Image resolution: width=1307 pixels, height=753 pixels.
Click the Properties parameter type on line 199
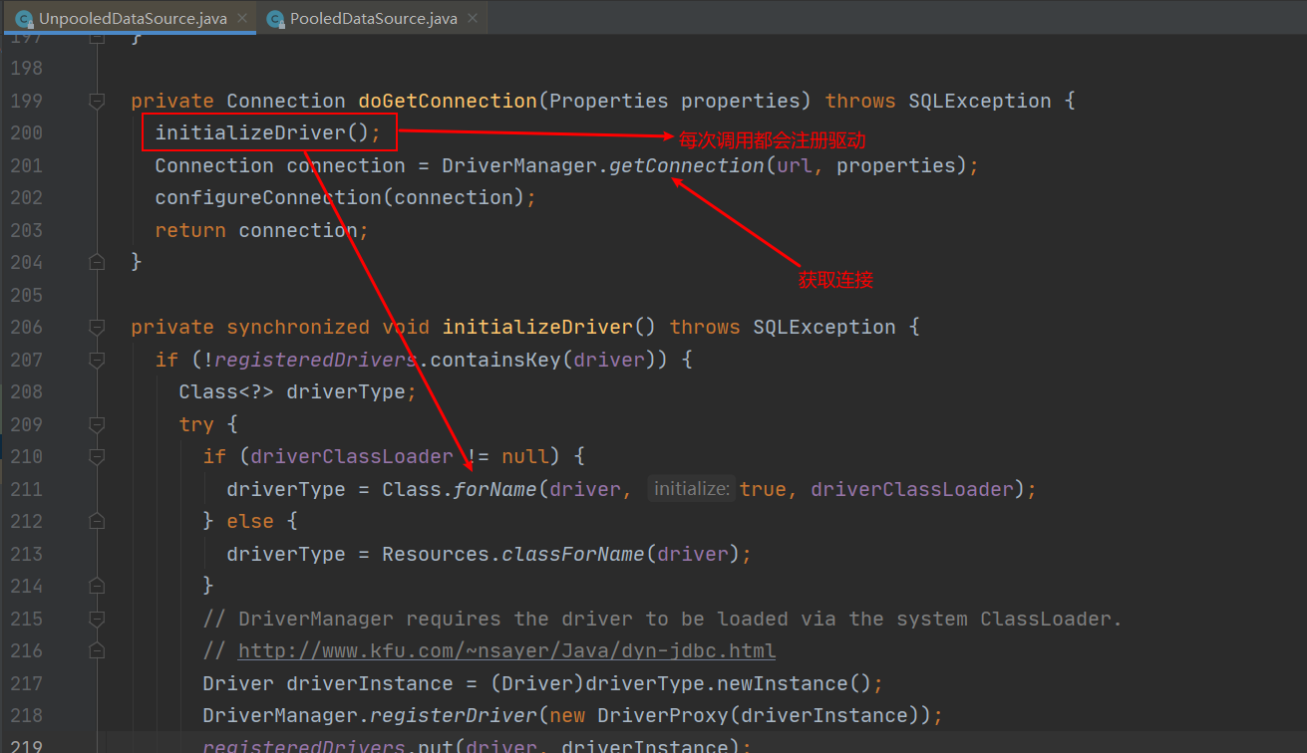click(609, 101)
